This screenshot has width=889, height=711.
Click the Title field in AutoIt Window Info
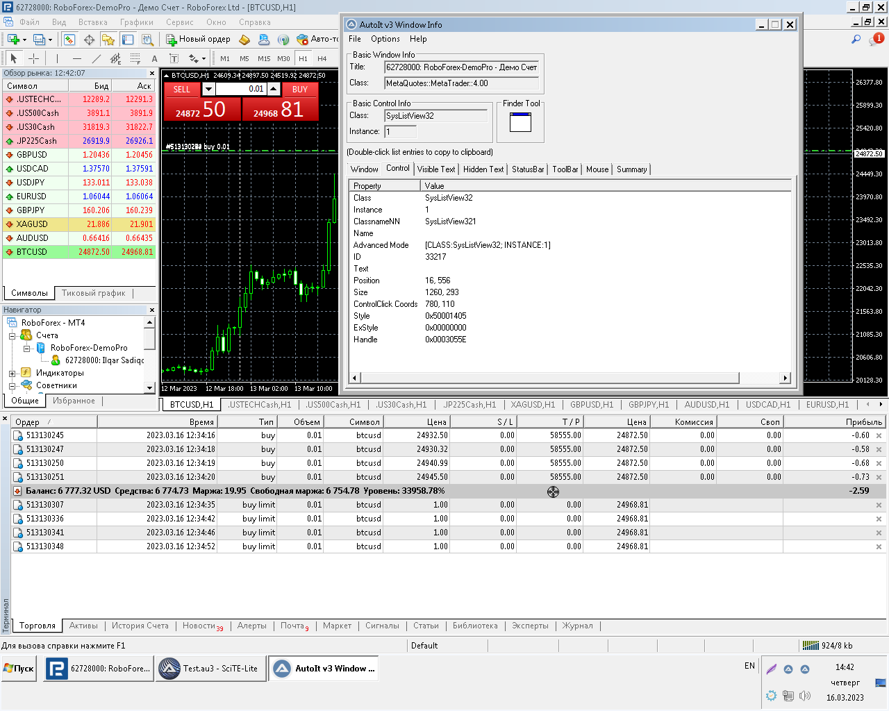tap(462, 67)
